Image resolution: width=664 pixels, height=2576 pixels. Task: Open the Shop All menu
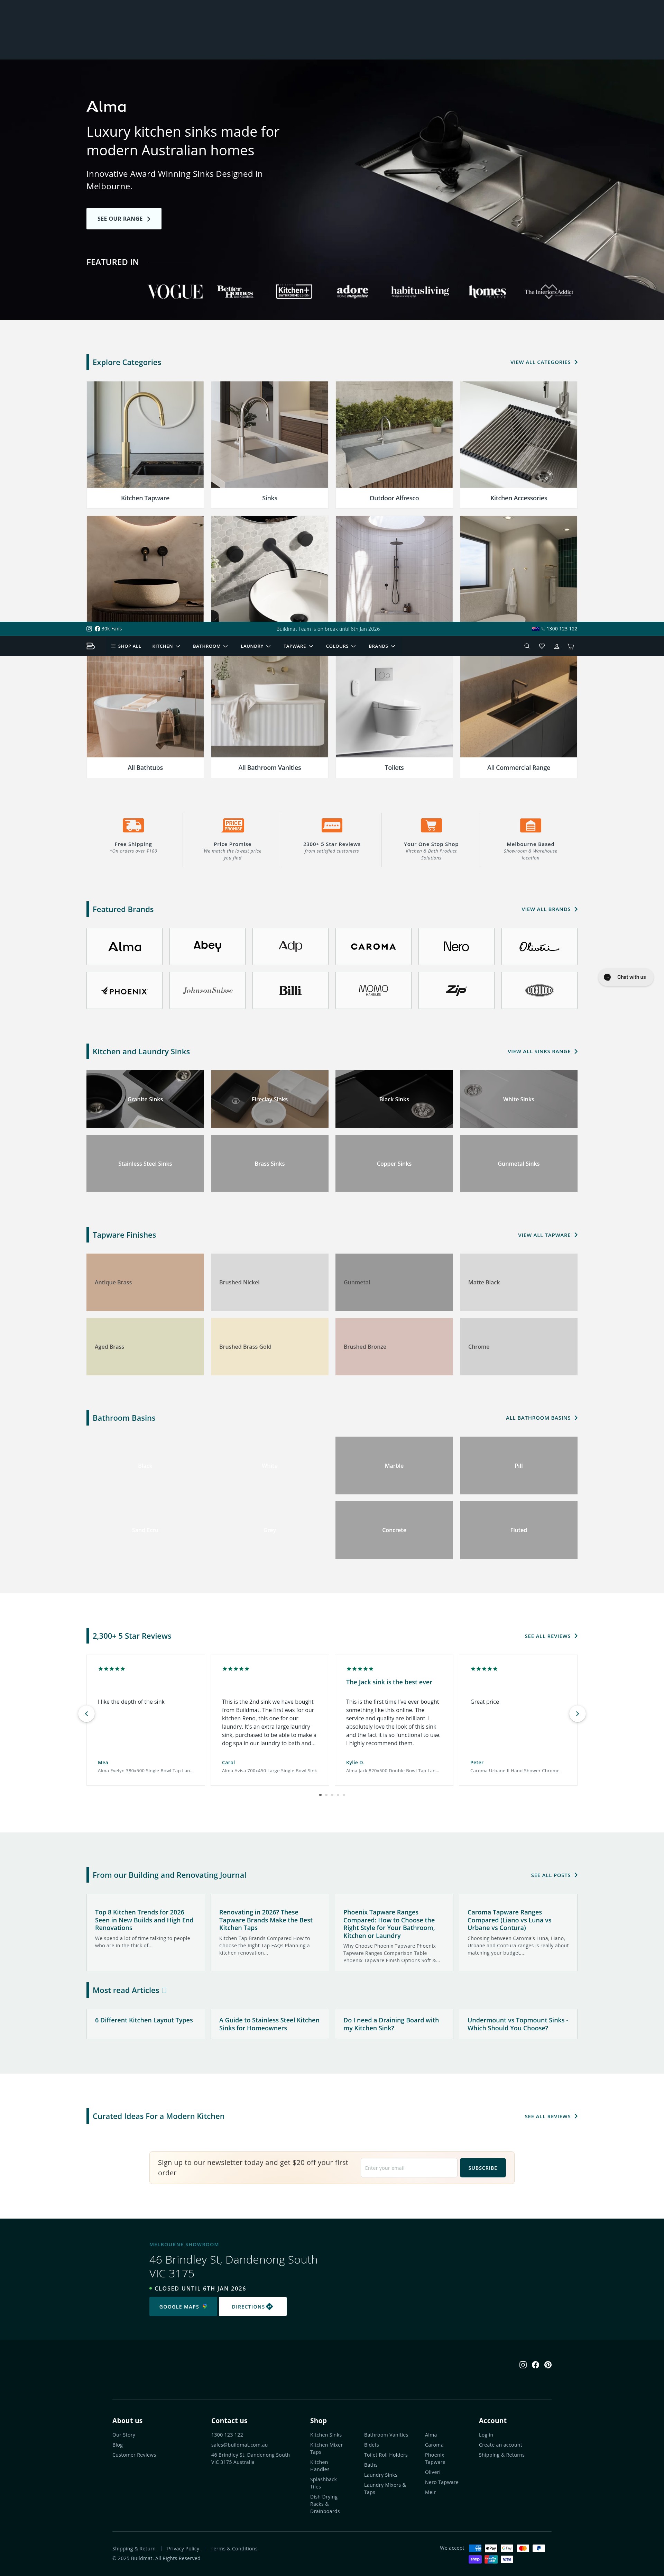[x=126, y=646]
